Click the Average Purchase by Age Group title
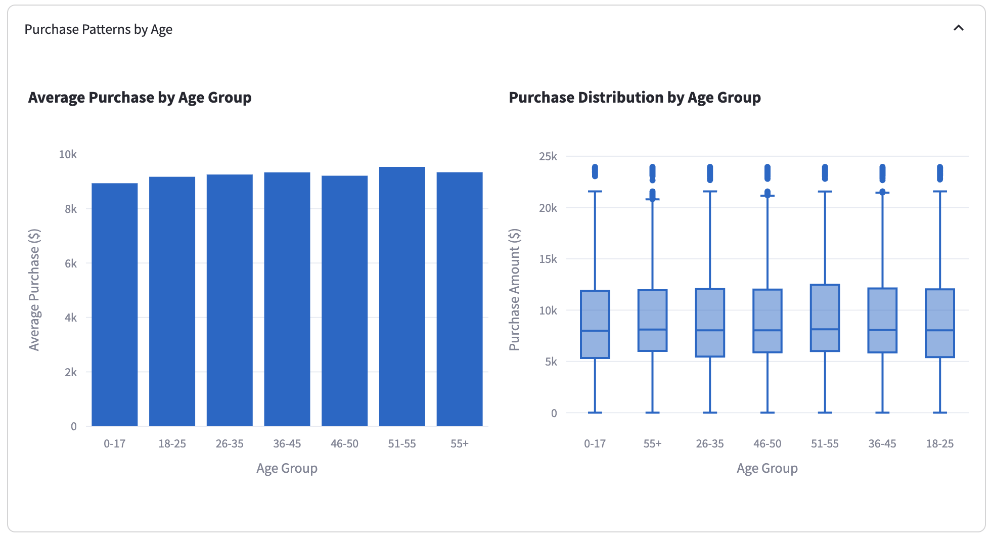This screenshot has height=540, width=992. [140, 97]
